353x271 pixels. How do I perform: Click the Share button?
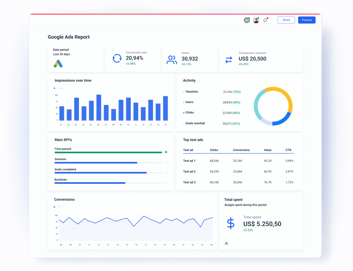point(286,20)
